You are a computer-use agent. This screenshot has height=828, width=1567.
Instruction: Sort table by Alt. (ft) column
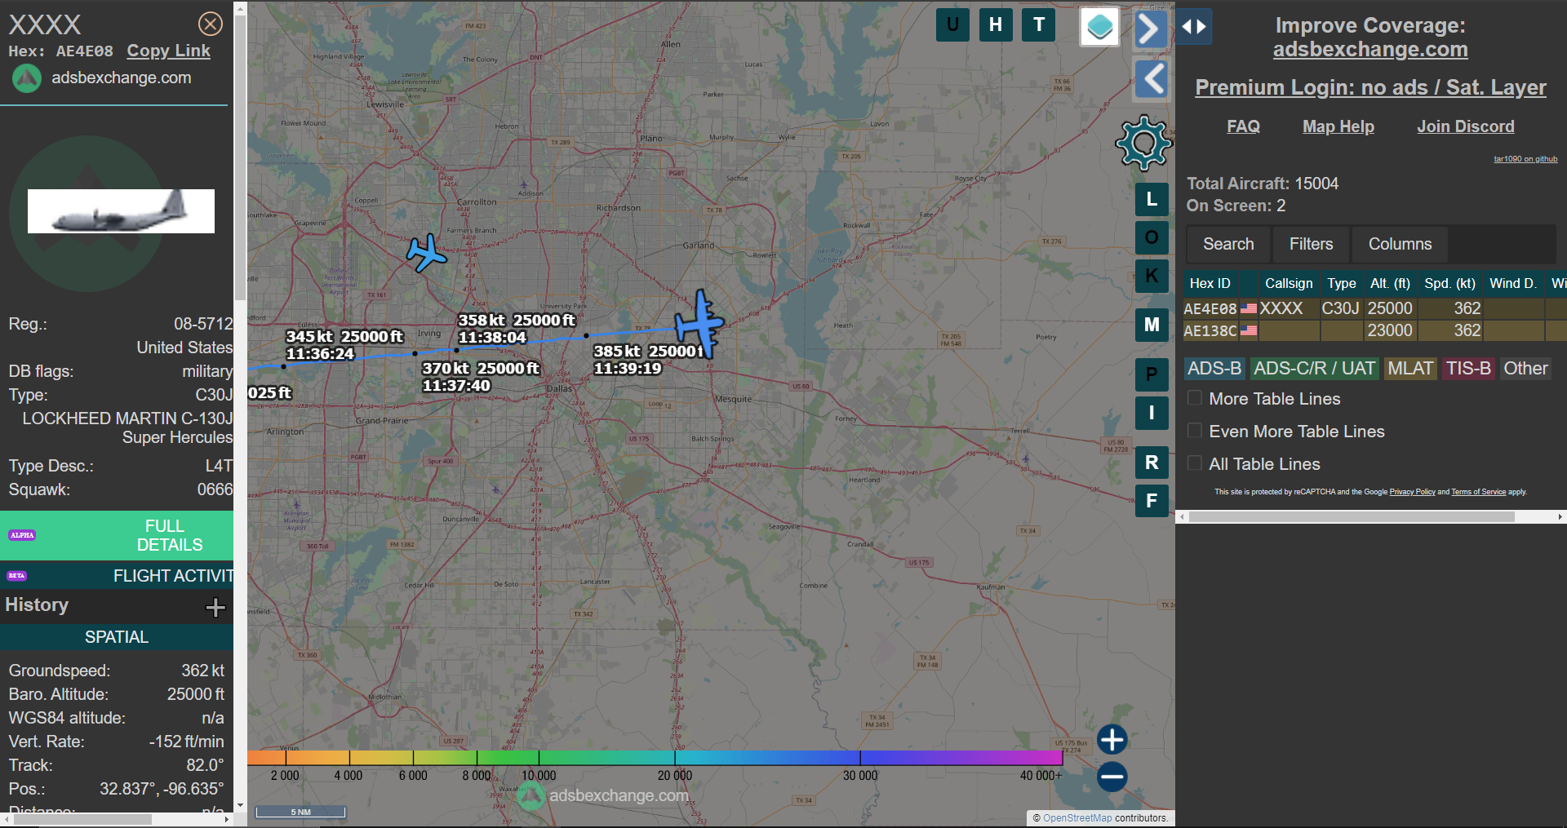pos(1390,283)
